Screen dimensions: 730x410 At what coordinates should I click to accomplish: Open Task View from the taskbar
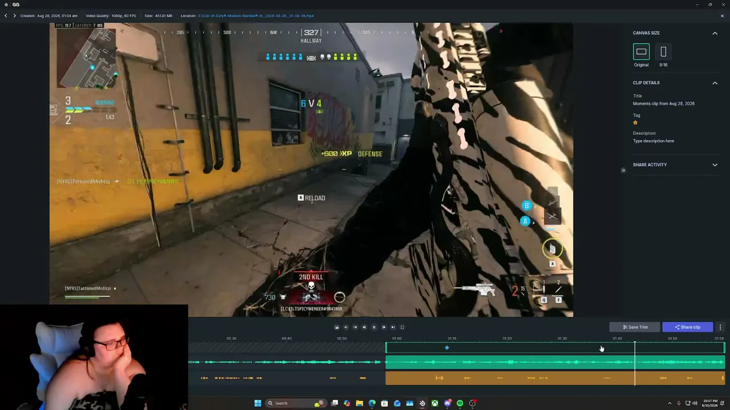pos(335,403)
